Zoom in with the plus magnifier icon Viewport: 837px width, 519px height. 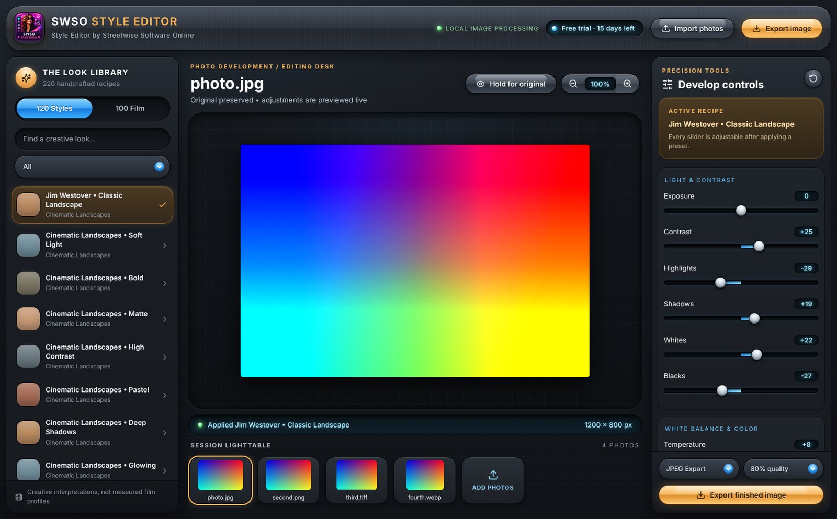(x=627, y=84)
